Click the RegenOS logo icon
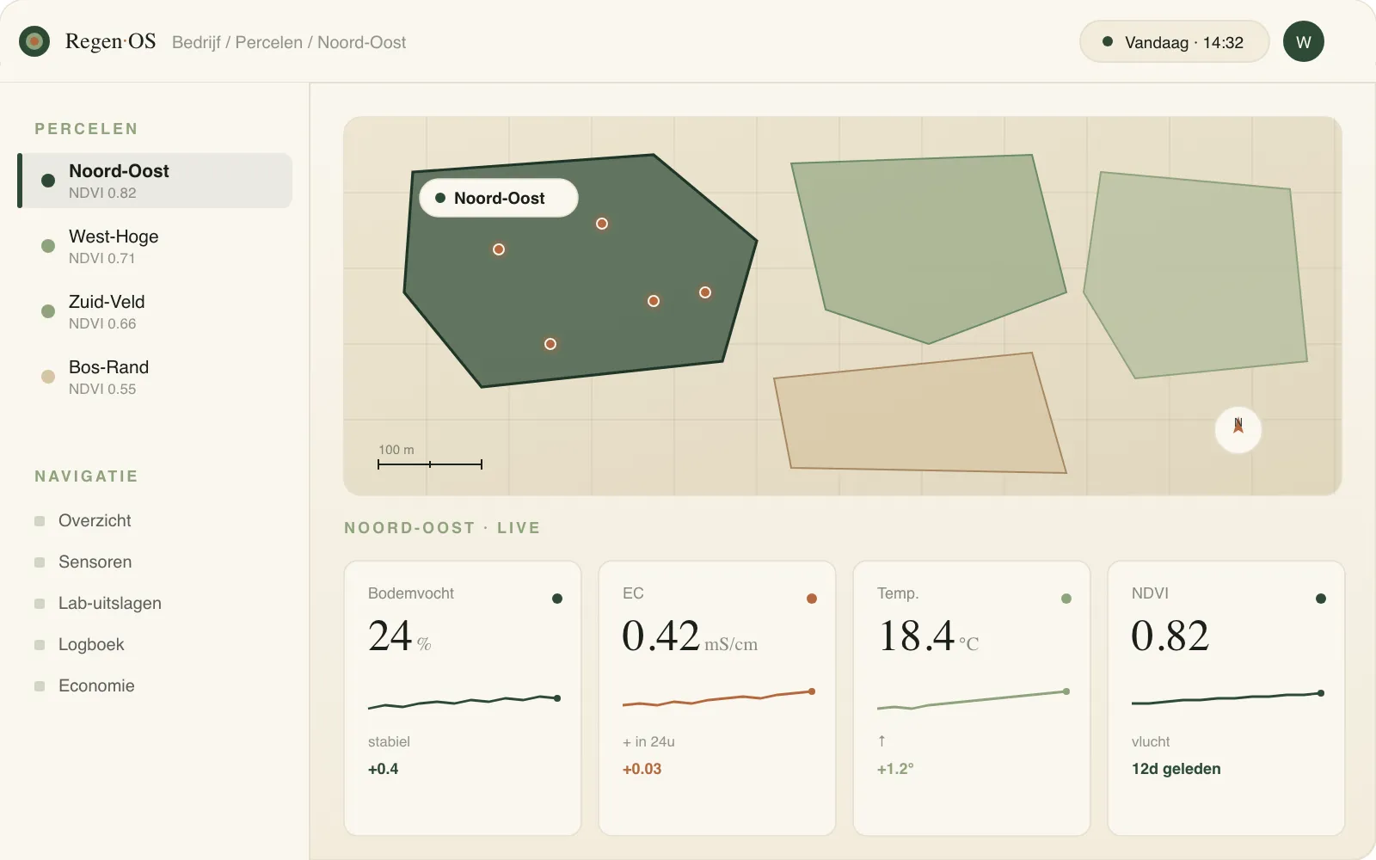 [x=34, y=41]
